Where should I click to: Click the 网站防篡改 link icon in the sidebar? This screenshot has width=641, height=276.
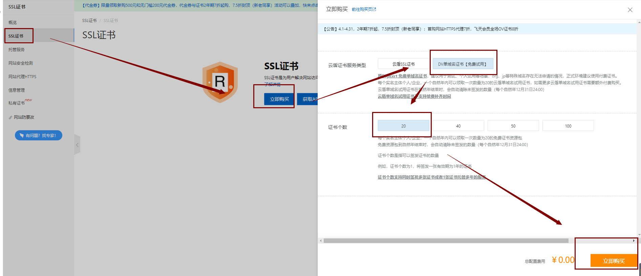(x=10, y=117)
